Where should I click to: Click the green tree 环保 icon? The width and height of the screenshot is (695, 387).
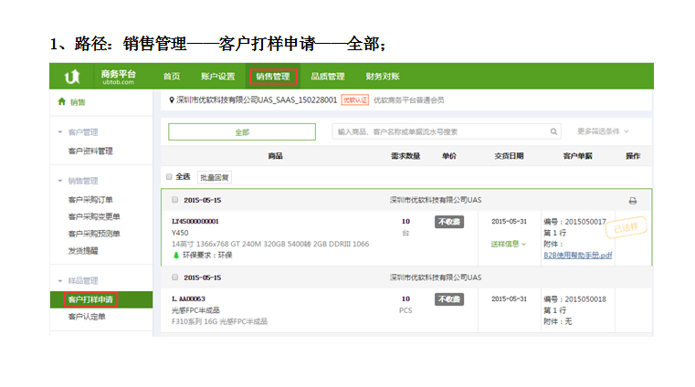[175, 255]
